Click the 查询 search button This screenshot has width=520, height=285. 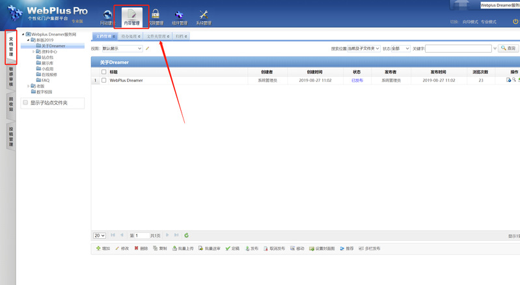click(x=509, y=48)
